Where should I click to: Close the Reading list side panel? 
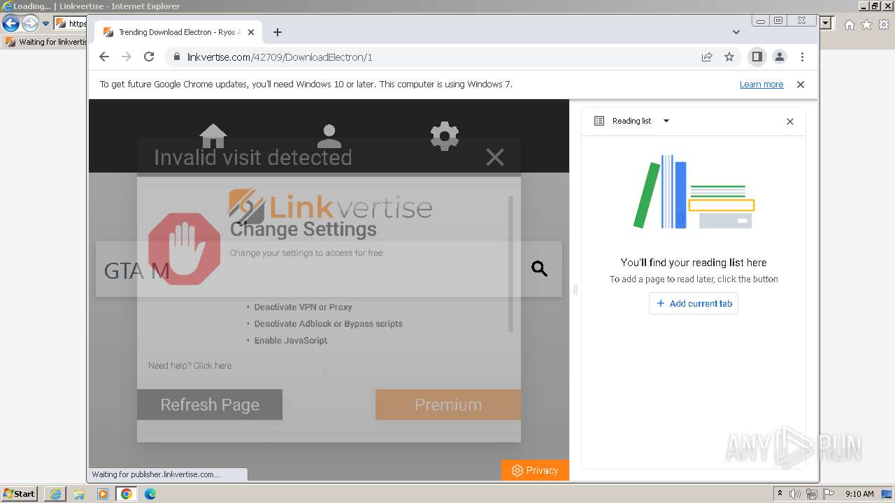click(790, 122)
